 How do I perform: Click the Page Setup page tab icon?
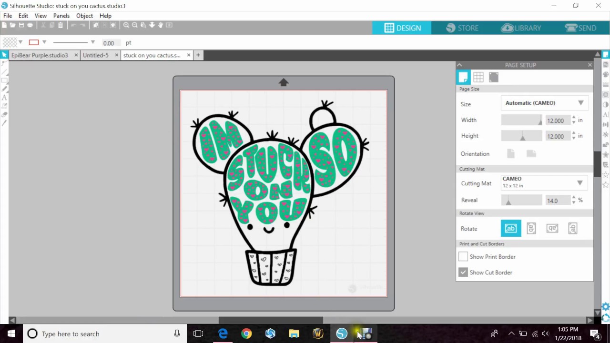463,77
